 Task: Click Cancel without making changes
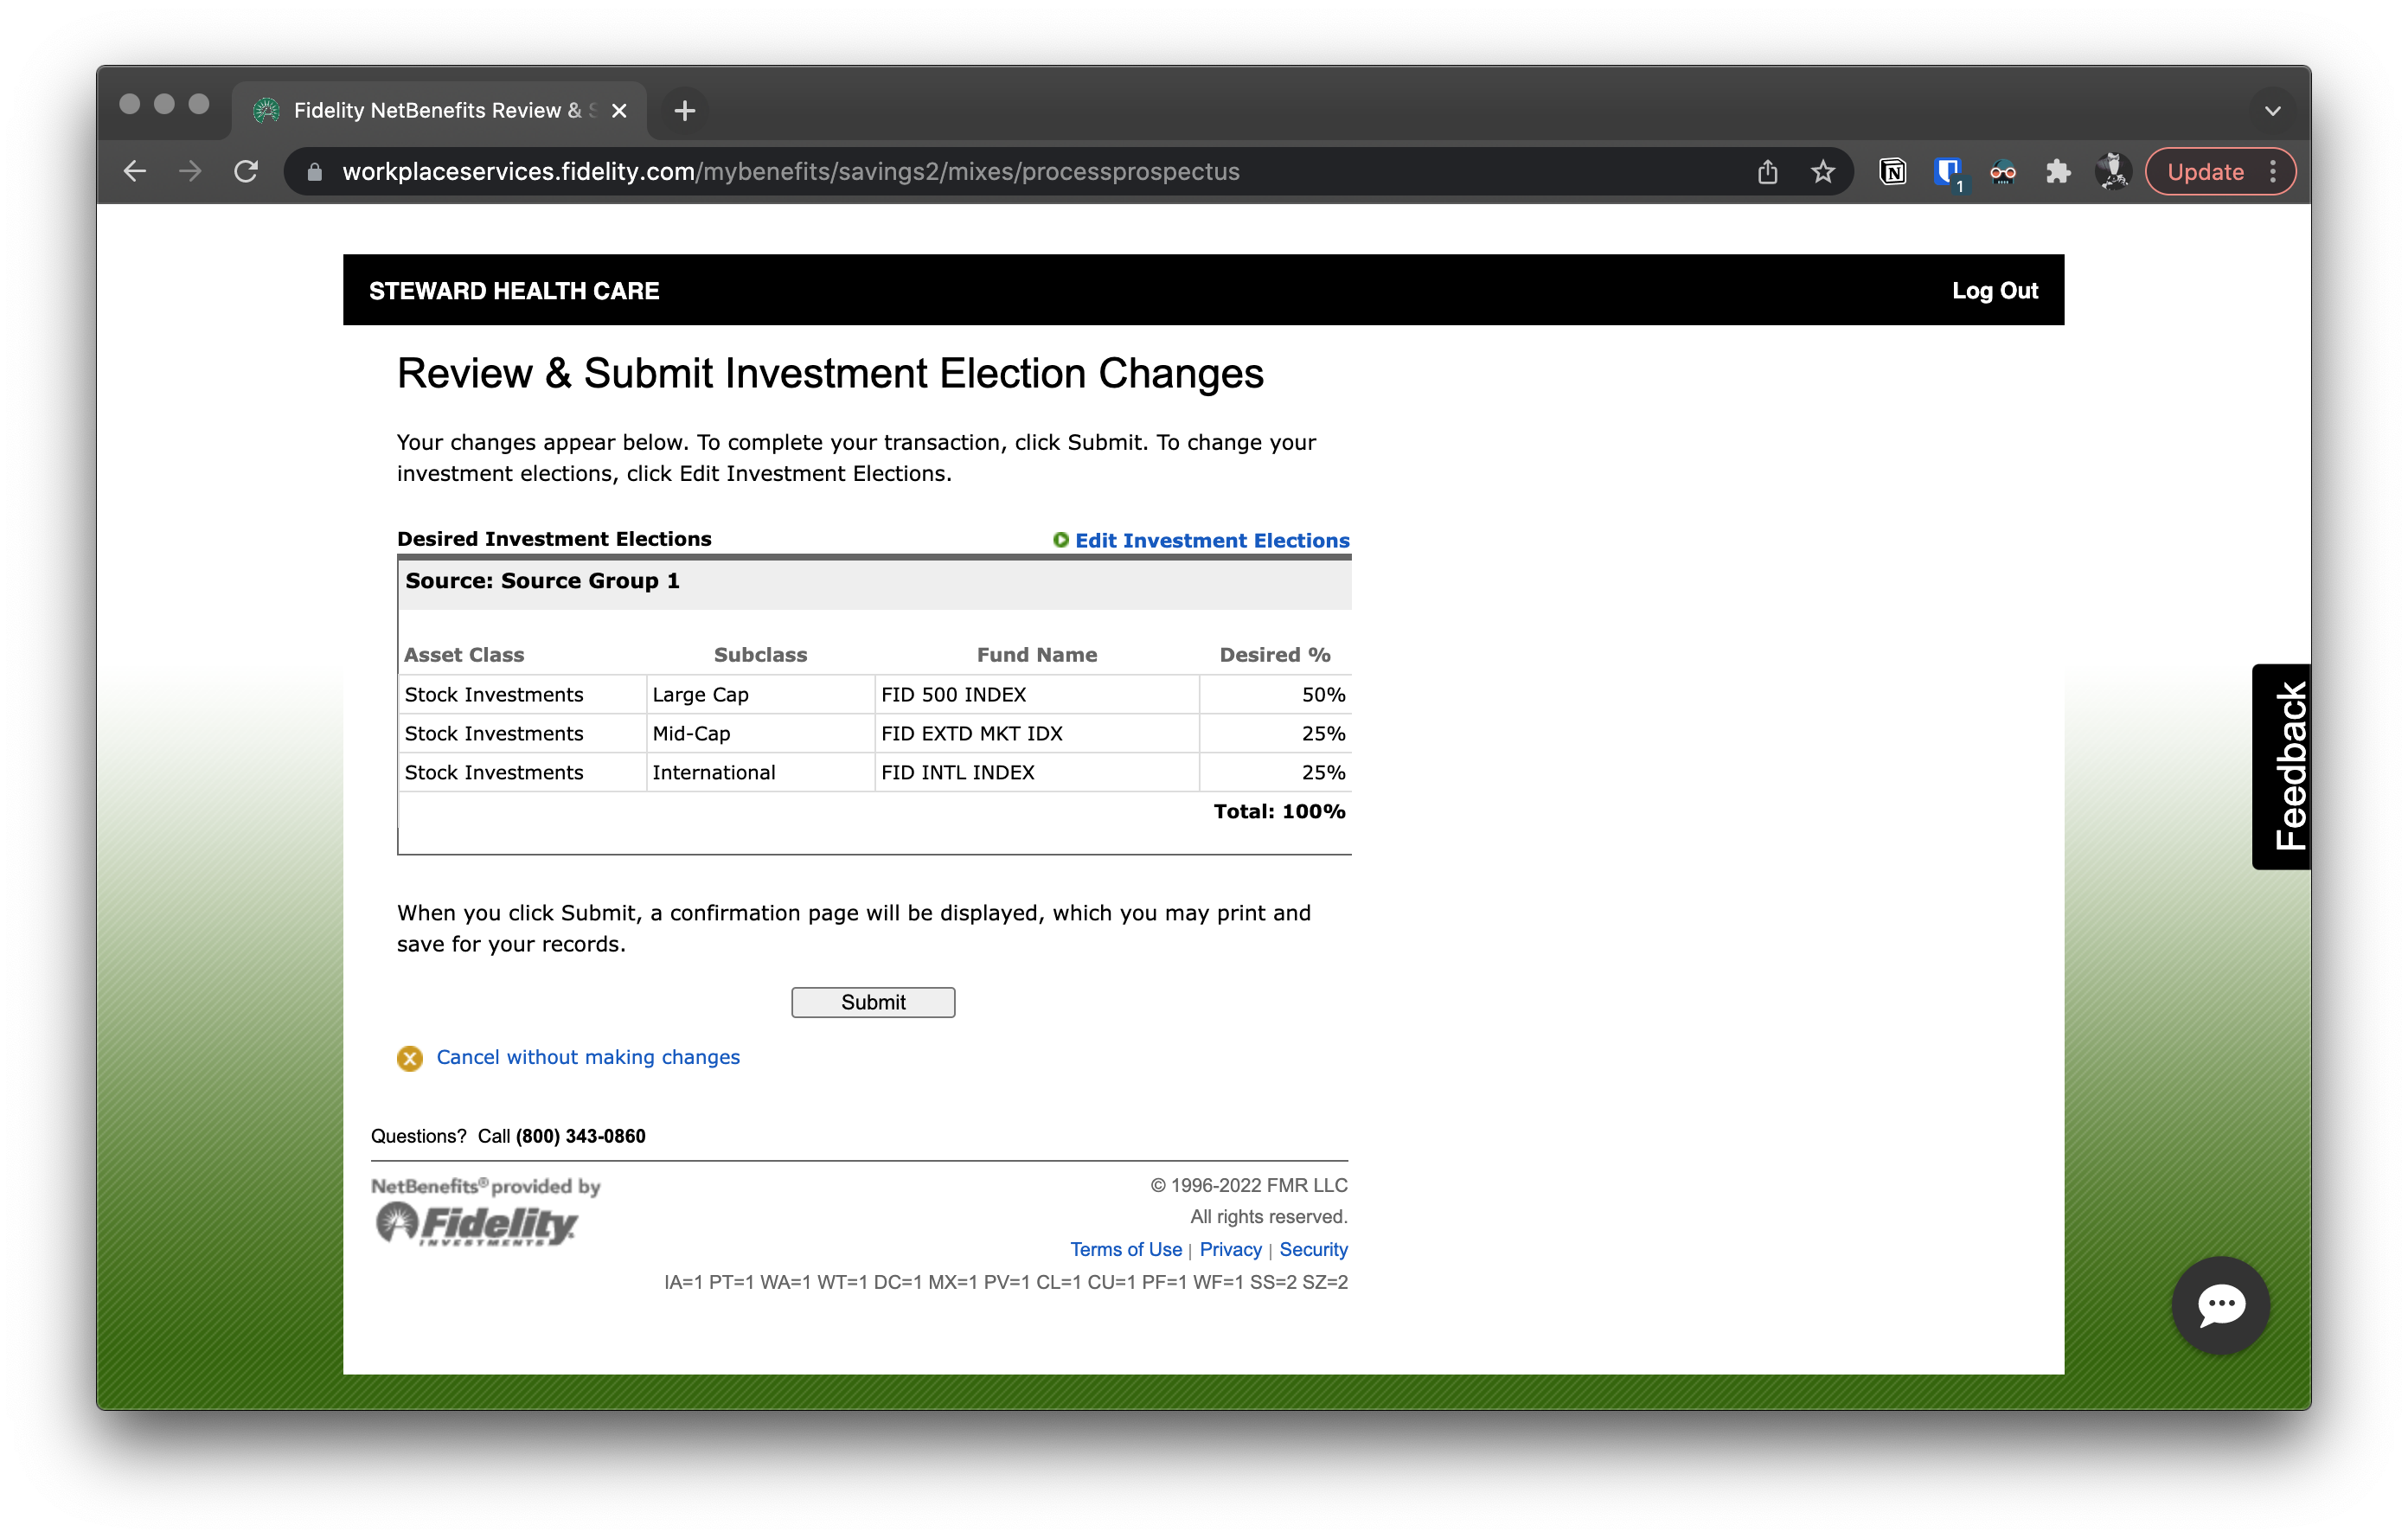[587, 1057]
